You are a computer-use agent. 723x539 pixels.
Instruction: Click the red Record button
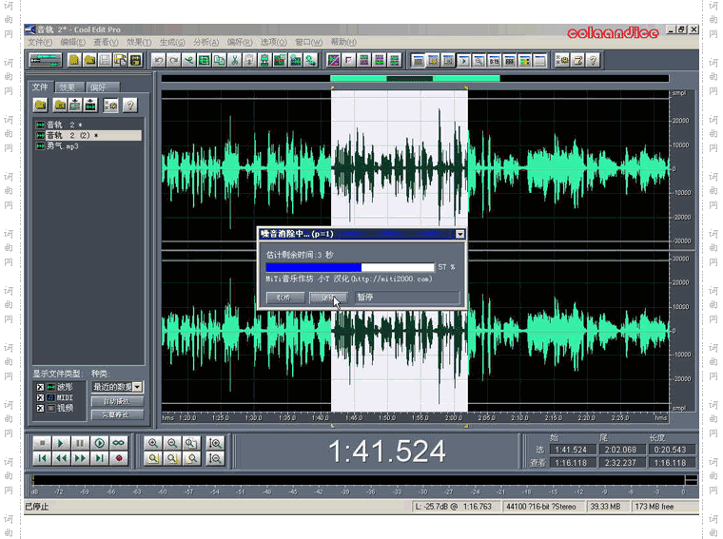point(119,458)
